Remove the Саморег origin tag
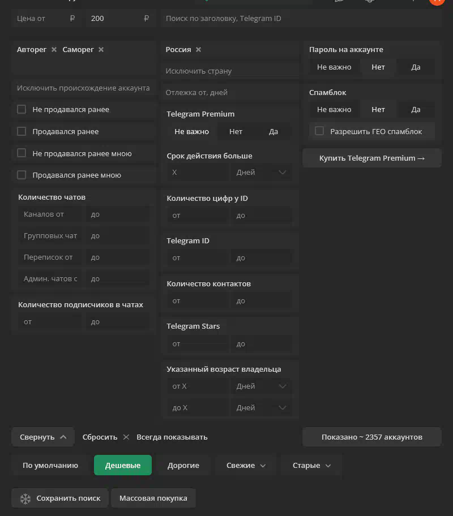 [x=101, y=49]
